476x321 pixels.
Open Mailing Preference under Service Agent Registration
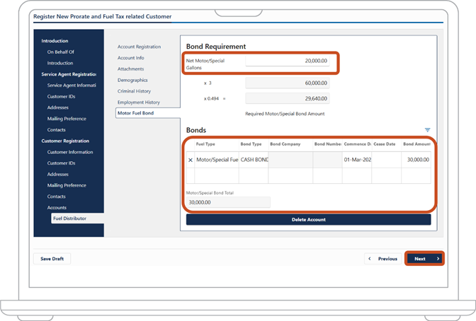point(67,119)
